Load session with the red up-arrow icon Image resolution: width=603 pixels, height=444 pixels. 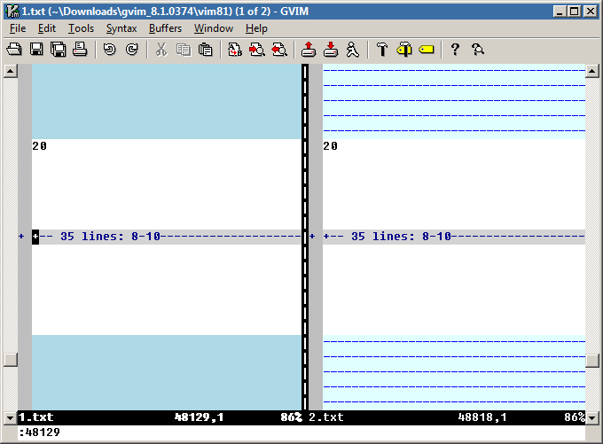tap(309, 50)
